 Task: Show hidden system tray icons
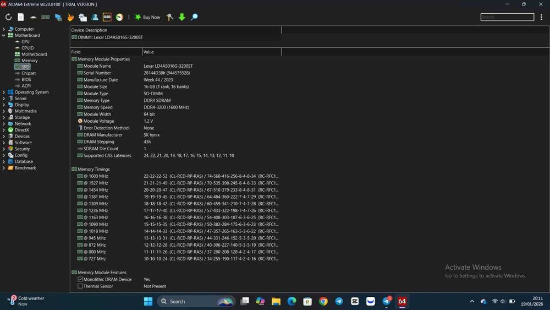[472, 301]
